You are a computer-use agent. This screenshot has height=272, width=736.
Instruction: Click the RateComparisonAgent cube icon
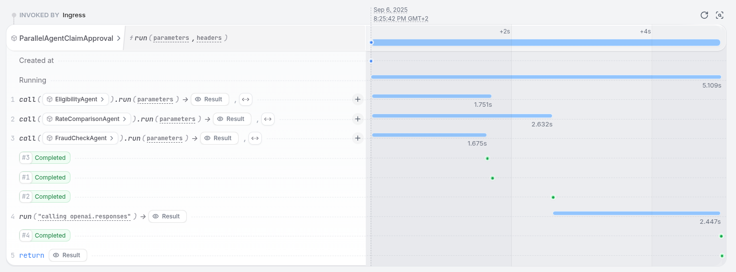pyautogui.click(x=50, y=119)
